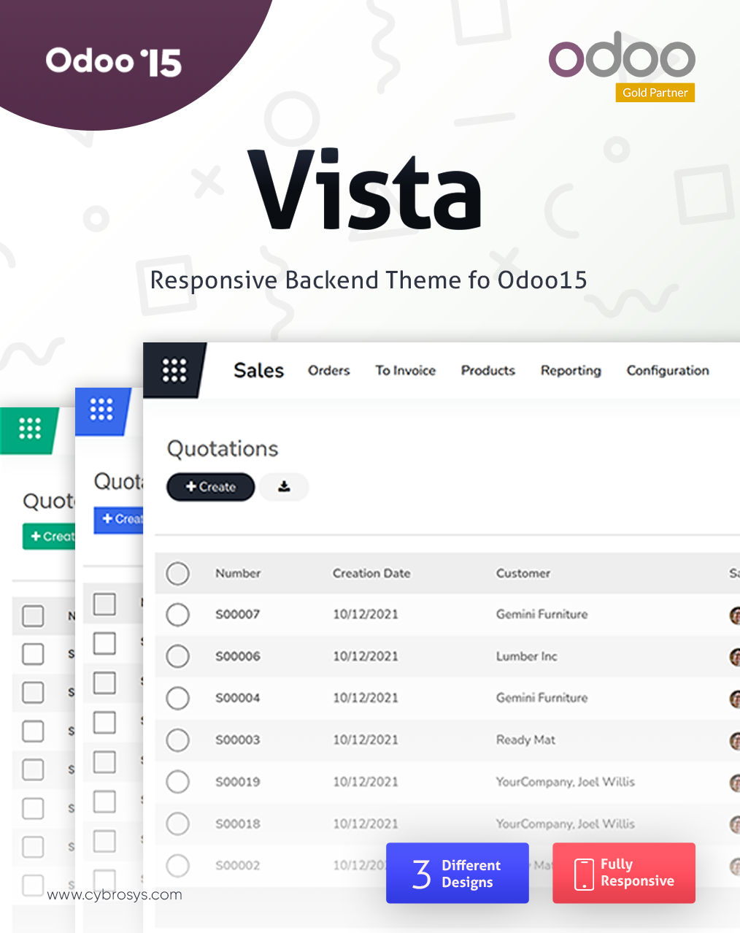Screen dimensions: 740x933
Task: Click the Quotations heading in black theme
Action: pos(223,449)
